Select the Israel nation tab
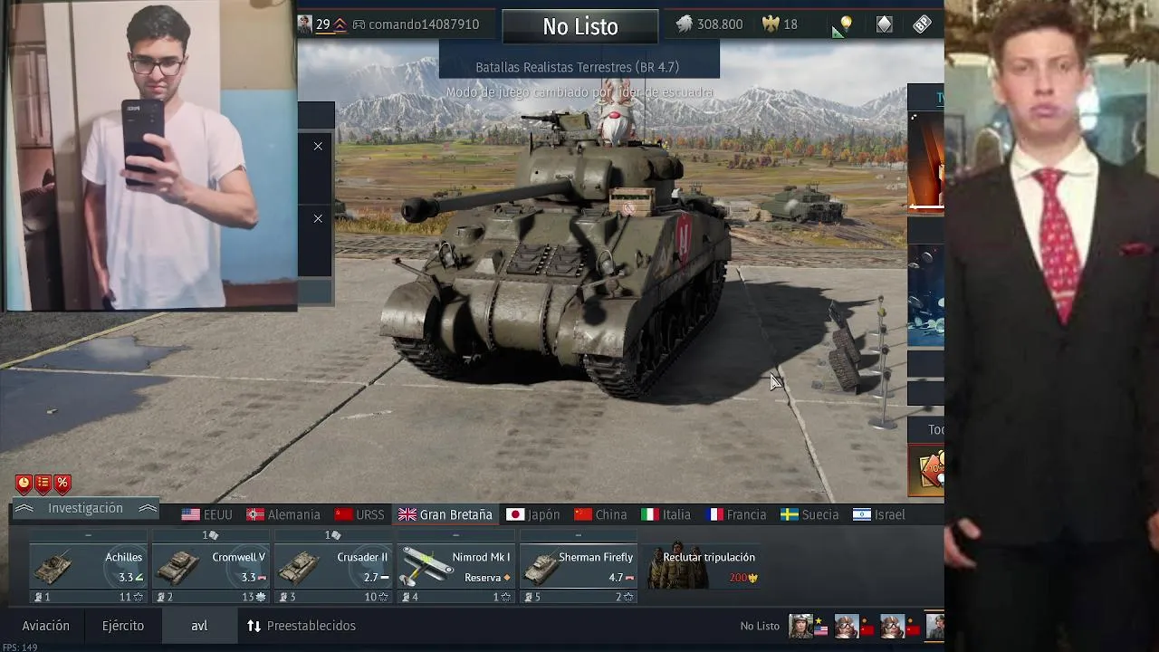The height and width of the screenshot is (652, 1159). [x=878, y=514]
